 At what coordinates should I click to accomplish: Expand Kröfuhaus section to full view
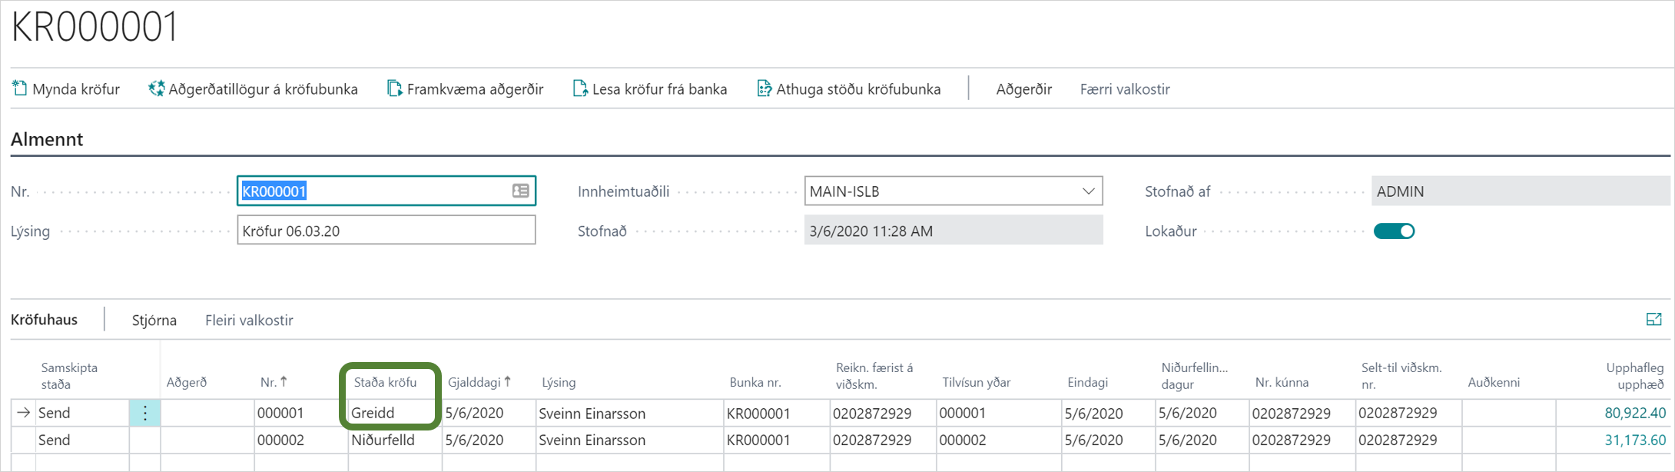(x=1653, y=320)
